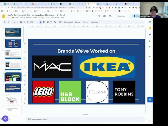Click the purple gear extension button
Image resolution: width=168 pixels, height=126 pixels.
tap(5, 118)
